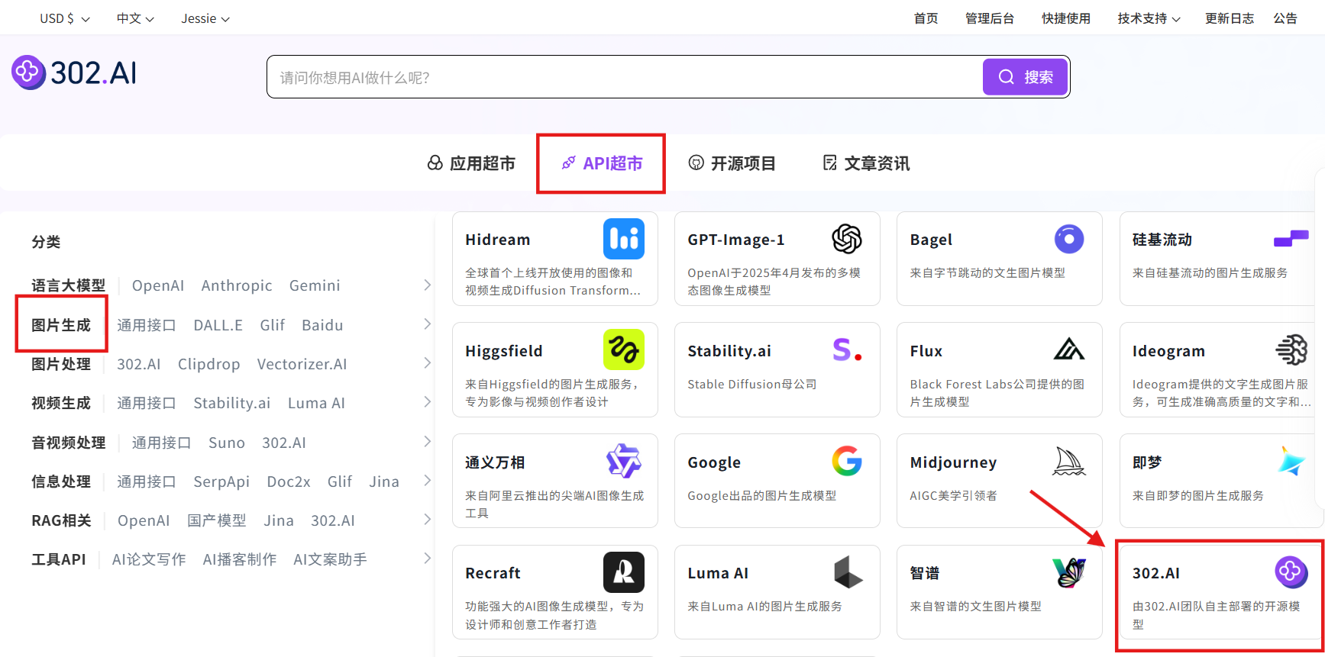Click the 通义万相 card icon

click(624, 461)
